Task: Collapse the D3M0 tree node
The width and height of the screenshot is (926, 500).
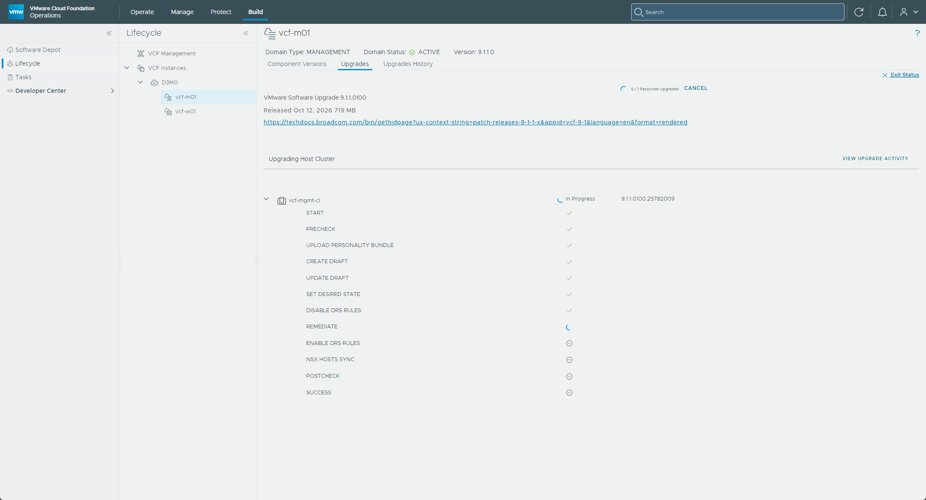Action: tap(140, 82)
